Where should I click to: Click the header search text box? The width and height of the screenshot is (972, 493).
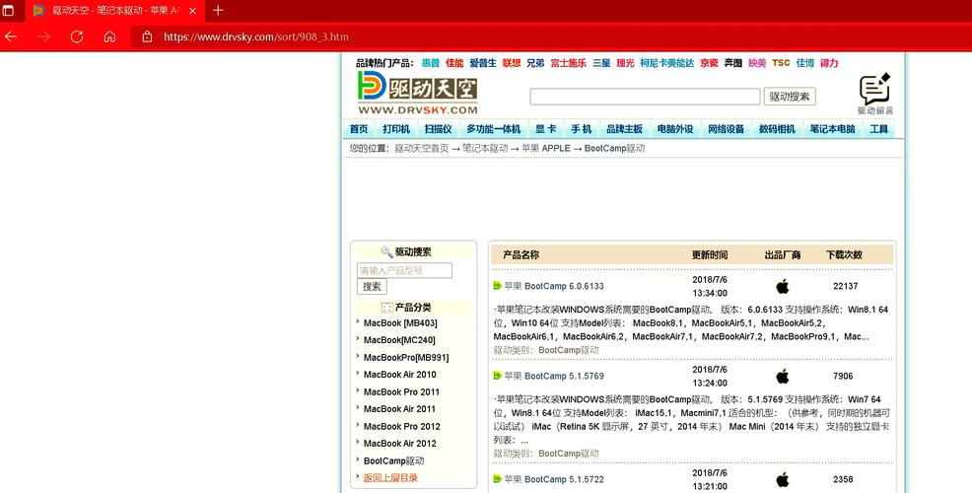(x=645, y=97)
